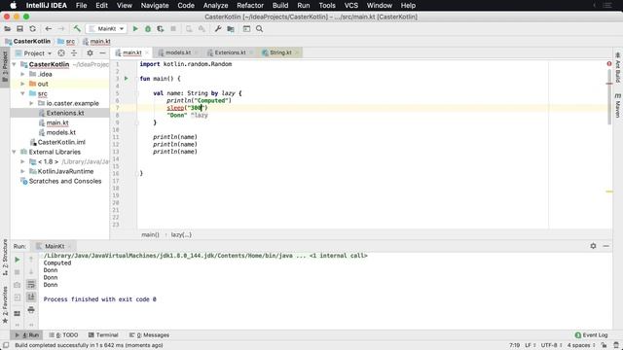Click the main.kt breadcrumb in the navigation bar
This screenshot has width=623, height=350.
tap(96, 41)
